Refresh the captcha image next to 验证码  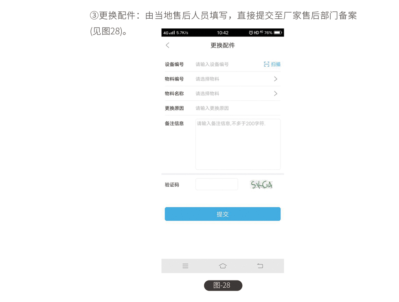(x=261, y=185)
